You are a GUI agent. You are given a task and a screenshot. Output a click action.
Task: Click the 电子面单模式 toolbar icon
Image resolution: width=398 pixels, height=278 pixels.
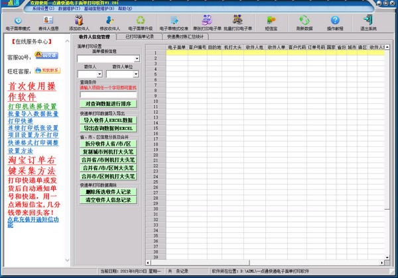click(x=18, y=21)
